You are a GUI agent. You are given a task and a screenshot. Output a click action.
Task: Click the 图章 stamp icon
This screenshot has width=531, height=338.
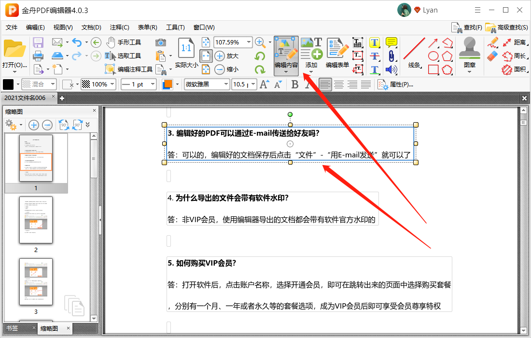[469, 48]
